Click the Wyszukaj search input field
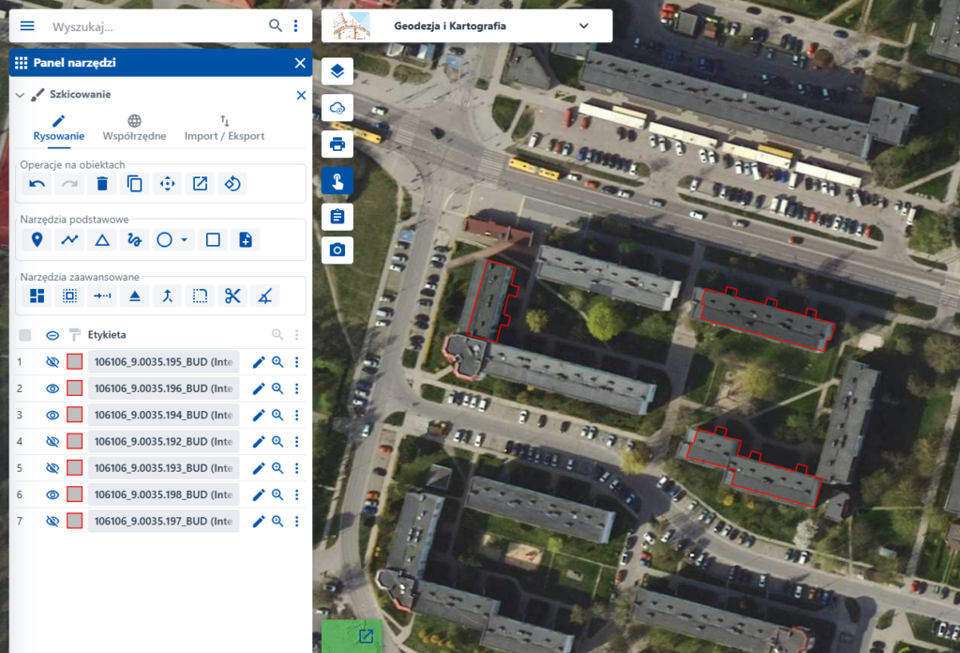This screenshot has height=653, width=960. 155,26
